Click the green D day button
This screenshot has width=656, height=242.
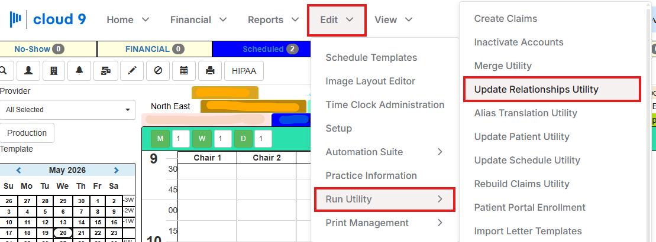[x=244, y=139]
